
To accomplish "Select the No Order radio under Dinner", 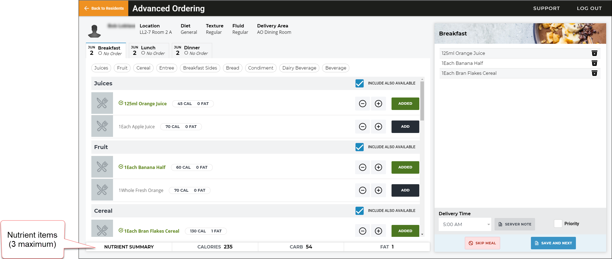I will tap(187, 53).
